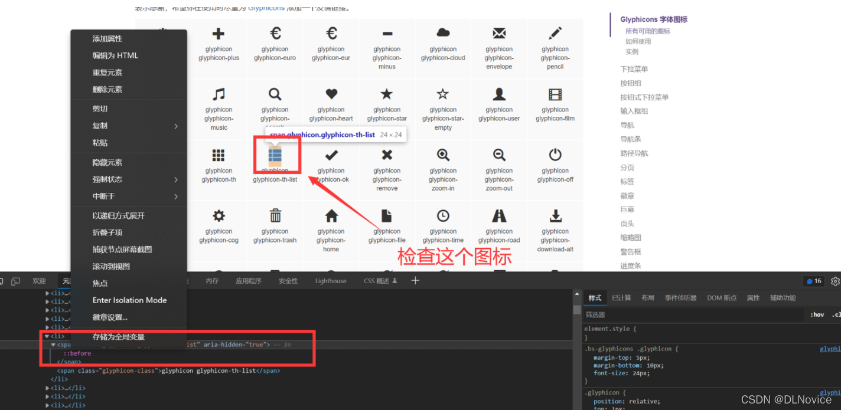Toggle :hov element state panel
The image size is (841, 410).
tap(817, 315)
